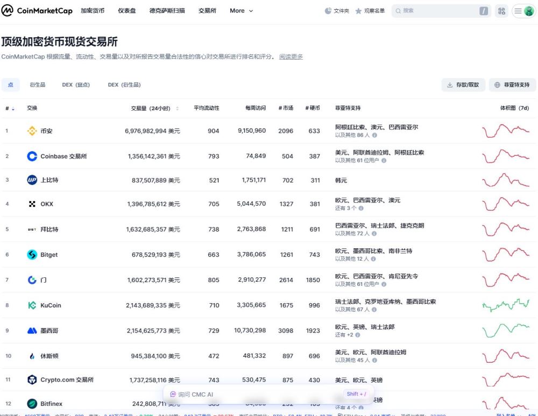Click 平均流动性 column header

click(x=206, y=108)
